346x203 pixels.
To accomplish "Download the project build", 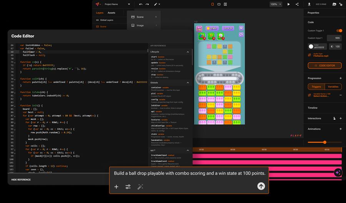I will pos(309,4).
